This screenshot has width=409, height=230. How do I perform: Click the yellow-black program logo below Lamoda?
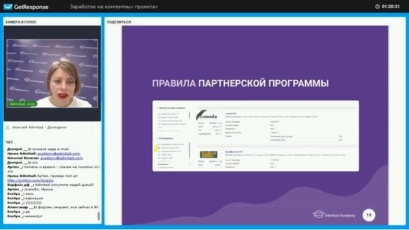point(208,155)
